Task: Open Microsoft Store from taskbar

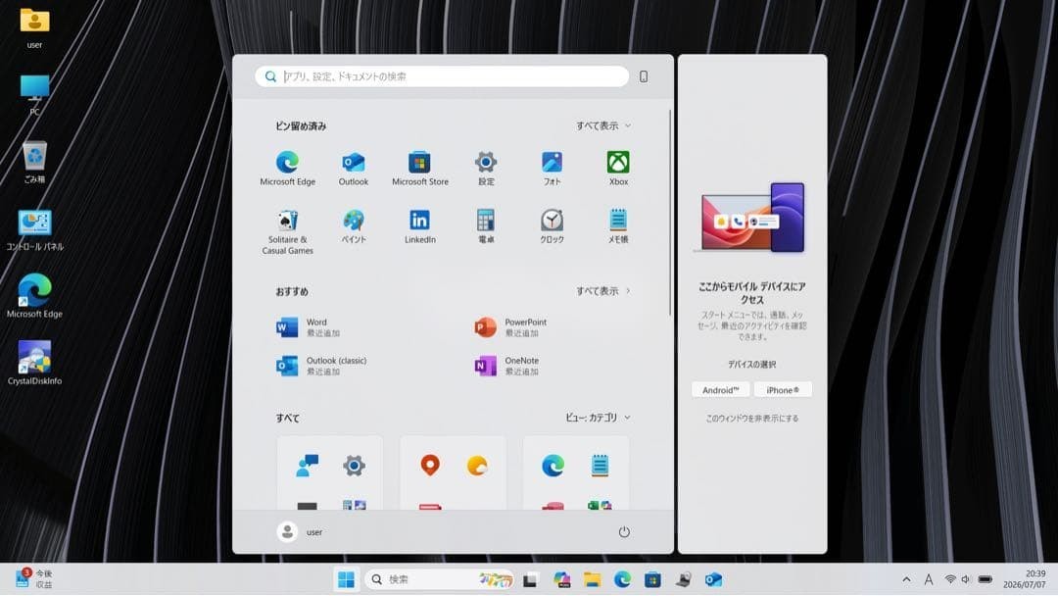Action: [652, 579]
